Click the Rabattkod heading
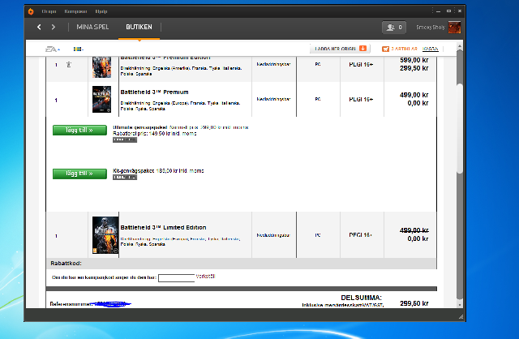 coord(66,264)
